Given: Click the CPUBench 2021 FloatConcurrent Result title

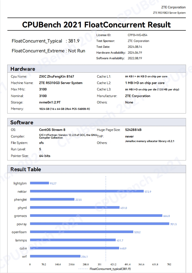Looking at the screenshot, I should [x=96, y=25].
